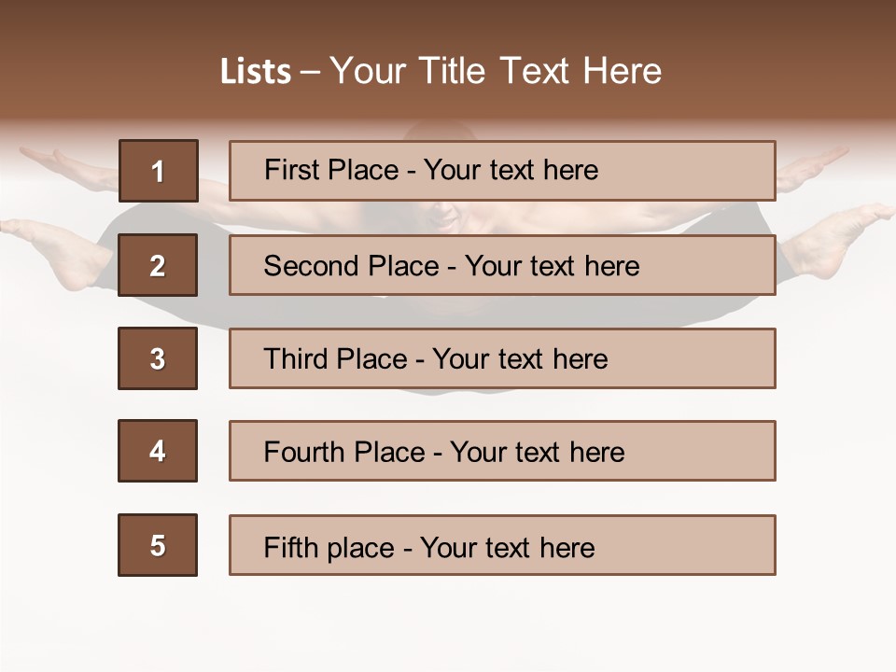Click the bold word Lists in title

[x=256, y=72]
